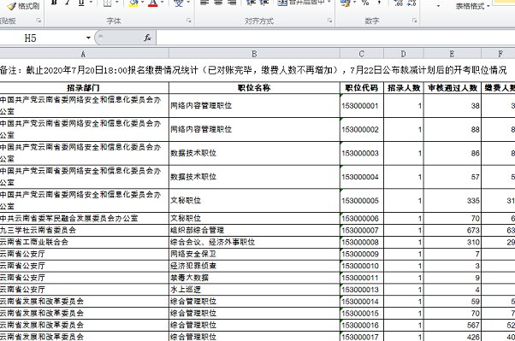Increase the cell indent

tap(264, 3)
